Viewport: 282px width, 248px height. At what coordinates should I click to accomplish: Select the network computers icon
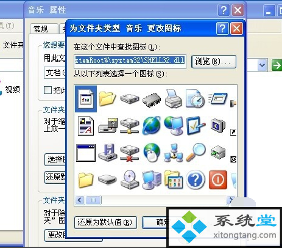point(173,153)
